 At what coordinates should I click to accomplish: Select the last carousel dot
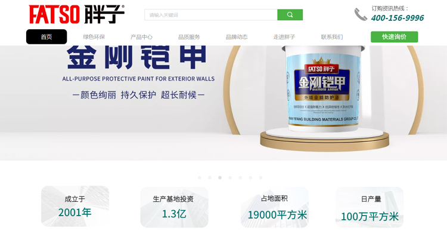[260, 177]
